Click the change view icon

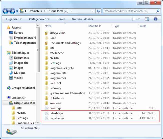(x=134, y=19)
